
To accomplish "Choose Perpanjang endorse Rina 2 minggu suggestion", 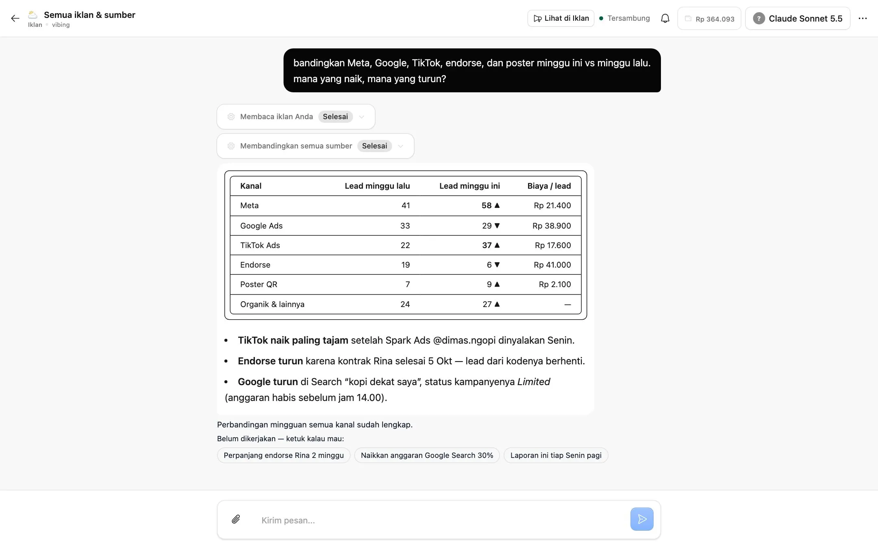I will click(x=284, y=455).
